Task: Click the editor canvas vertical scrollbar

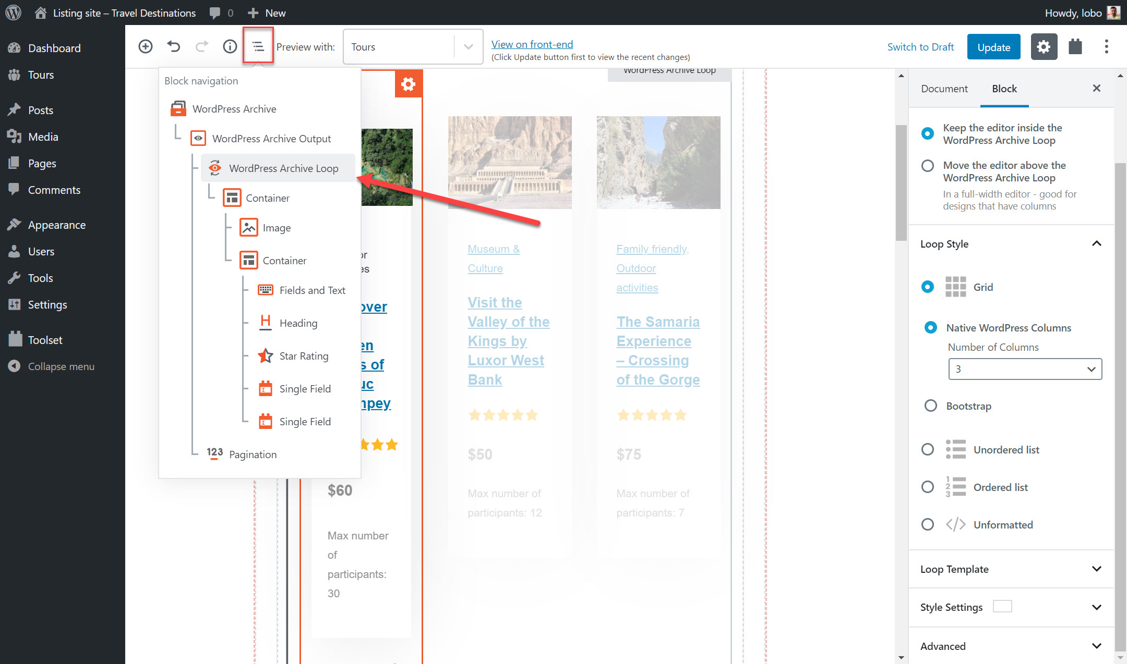Action: 901,182
